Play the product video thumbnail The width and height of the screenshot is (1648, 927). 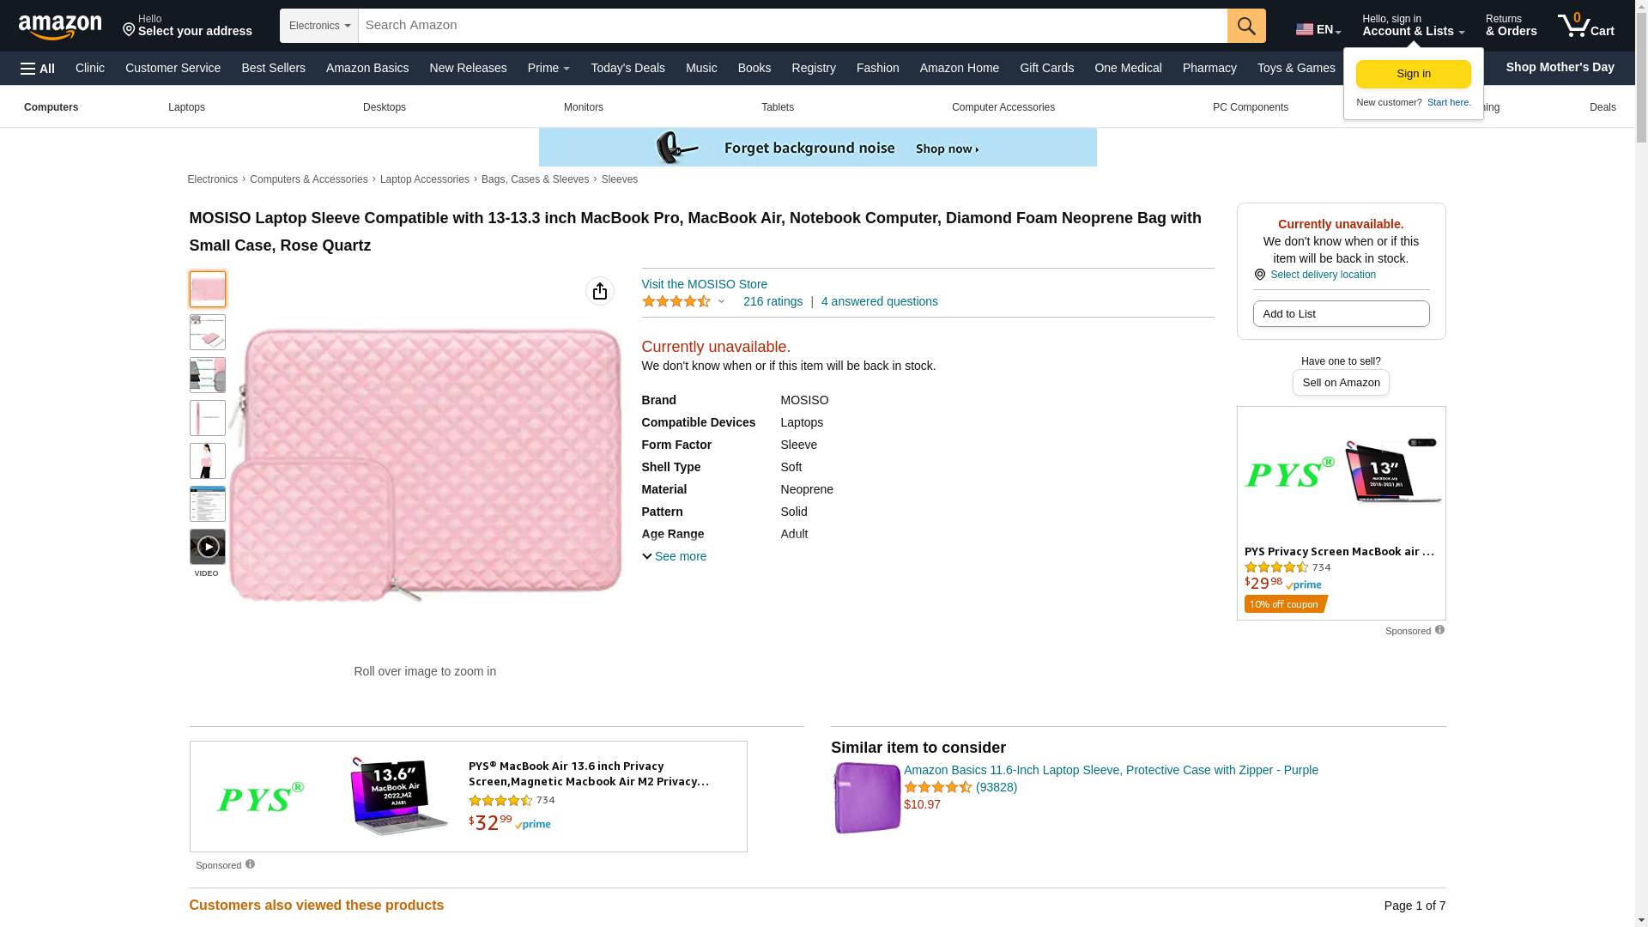(x=208, y=547)
